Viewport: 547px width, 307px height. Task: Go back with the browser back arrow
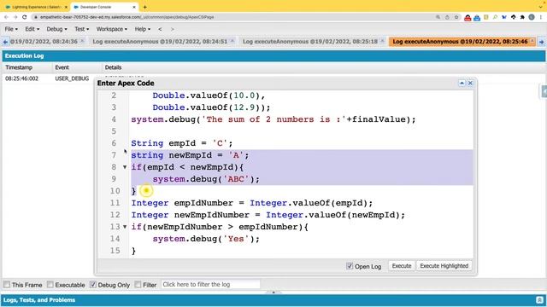tap(6, 17)
